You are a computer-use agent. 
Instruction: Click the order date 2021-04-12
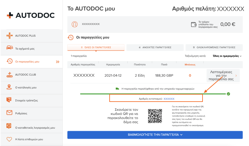(113, 75)
